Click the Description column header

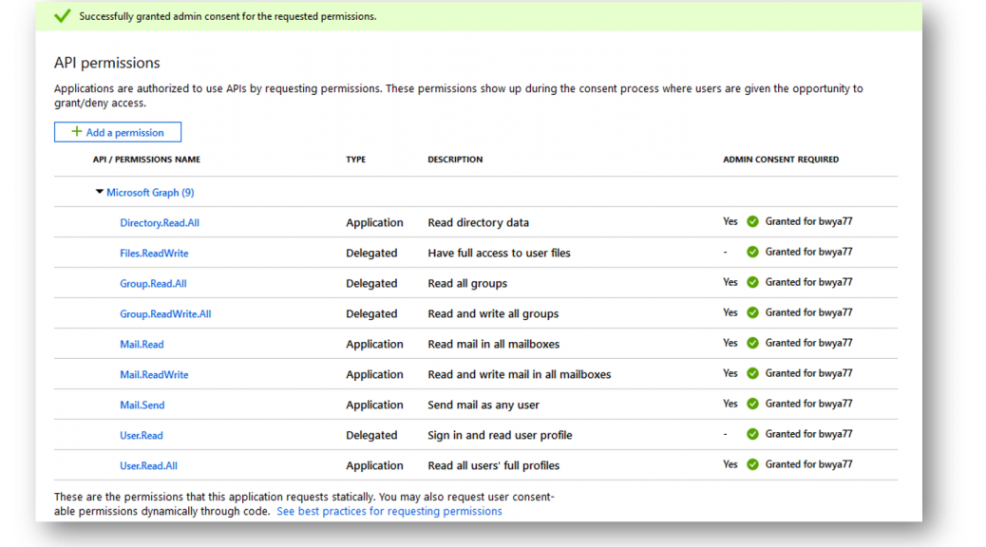click(455, 160)
